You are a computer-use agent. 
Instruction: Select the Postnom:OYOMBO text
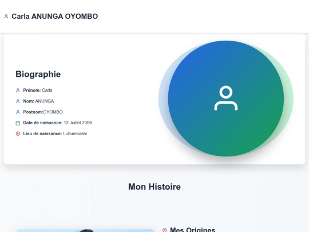pos(43,112)
